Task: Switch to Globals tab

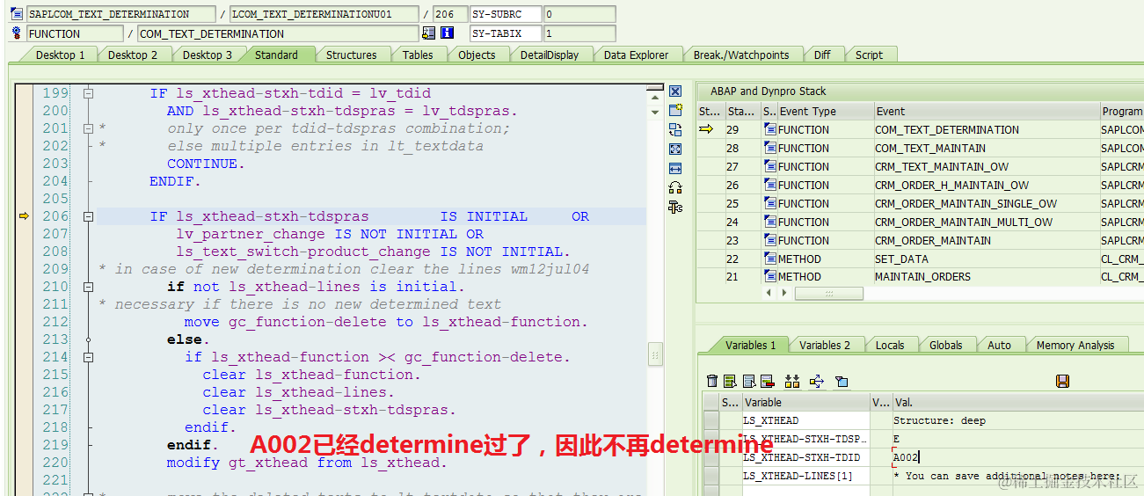Action: (x=946, y=345)
